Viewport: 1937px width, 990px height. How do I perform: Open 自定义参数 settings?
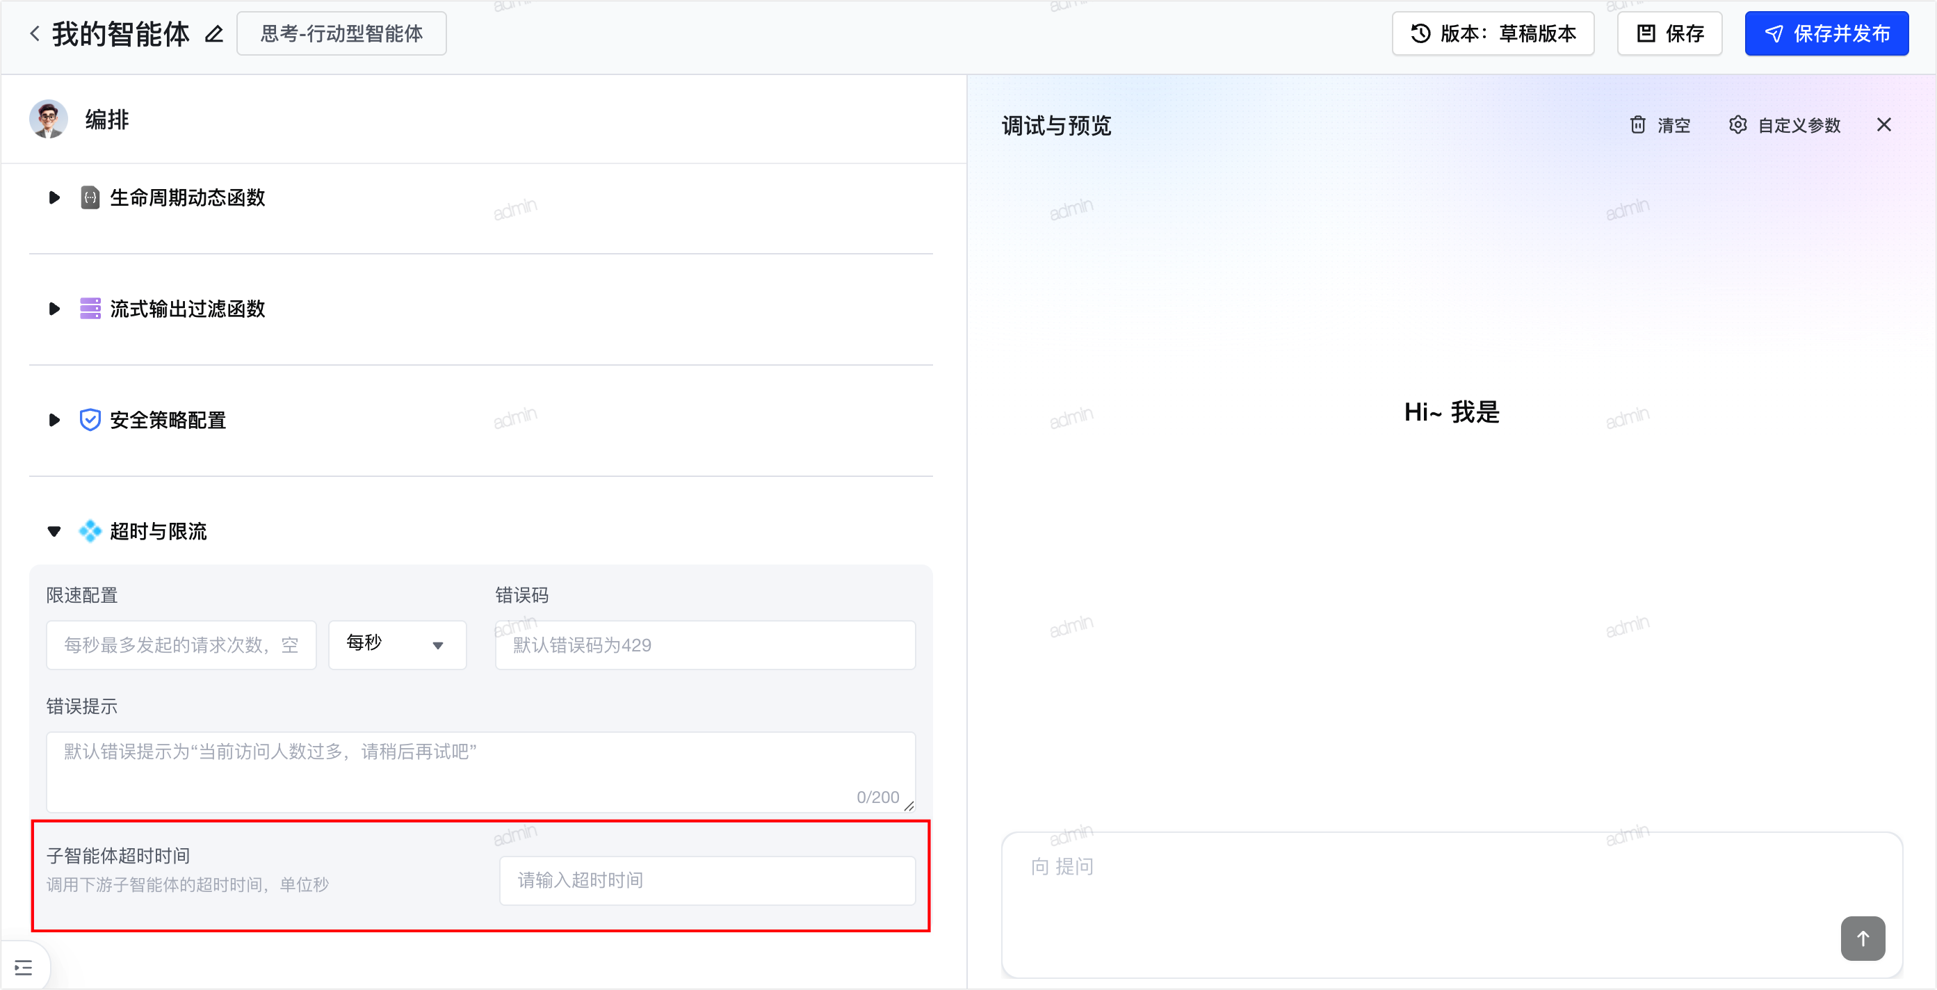tap(1784, 124)
